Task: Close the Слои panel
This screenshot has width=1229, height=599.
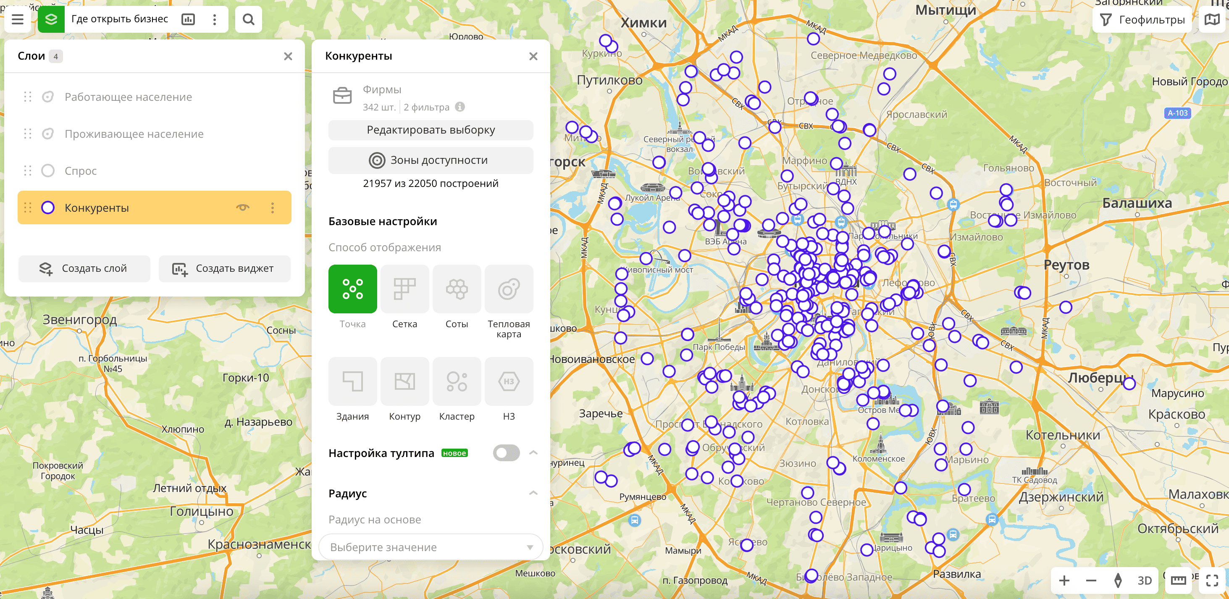Action: [288, 56]
